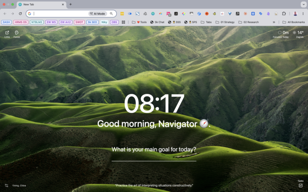Open the Tasks checklist

tap(301, 185)
